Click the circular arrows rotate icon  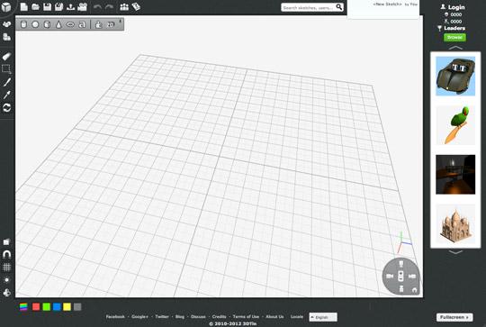6,108
